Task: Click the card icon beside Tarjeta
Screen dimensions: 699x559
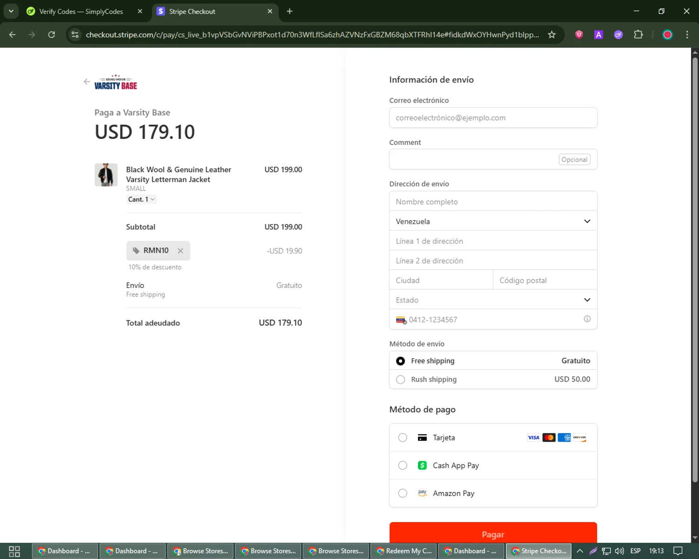Action: [422, 437]
